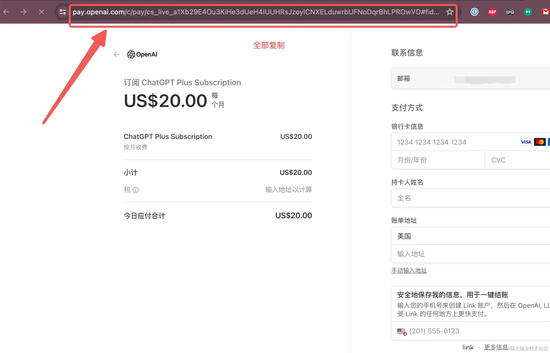The width and height of the screenshot is (550, 353).
Task: Click 手动输入地址 to enter address manually
Action: coord(409,270)
